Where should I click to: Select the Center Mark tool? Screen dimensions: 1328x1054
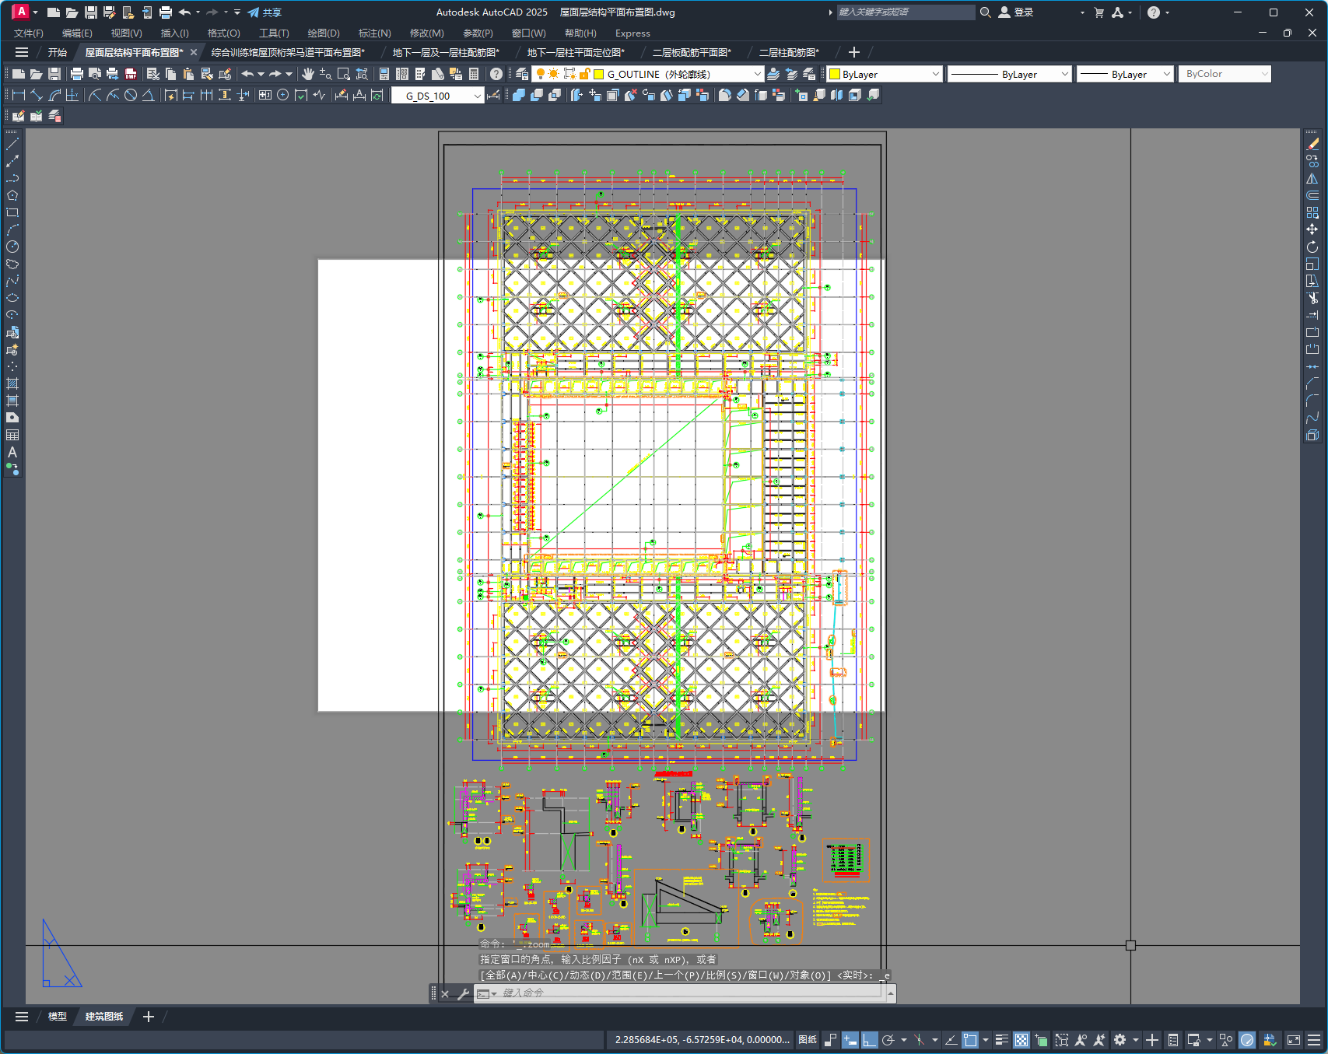pyautogui.click(x=282, y=95)
